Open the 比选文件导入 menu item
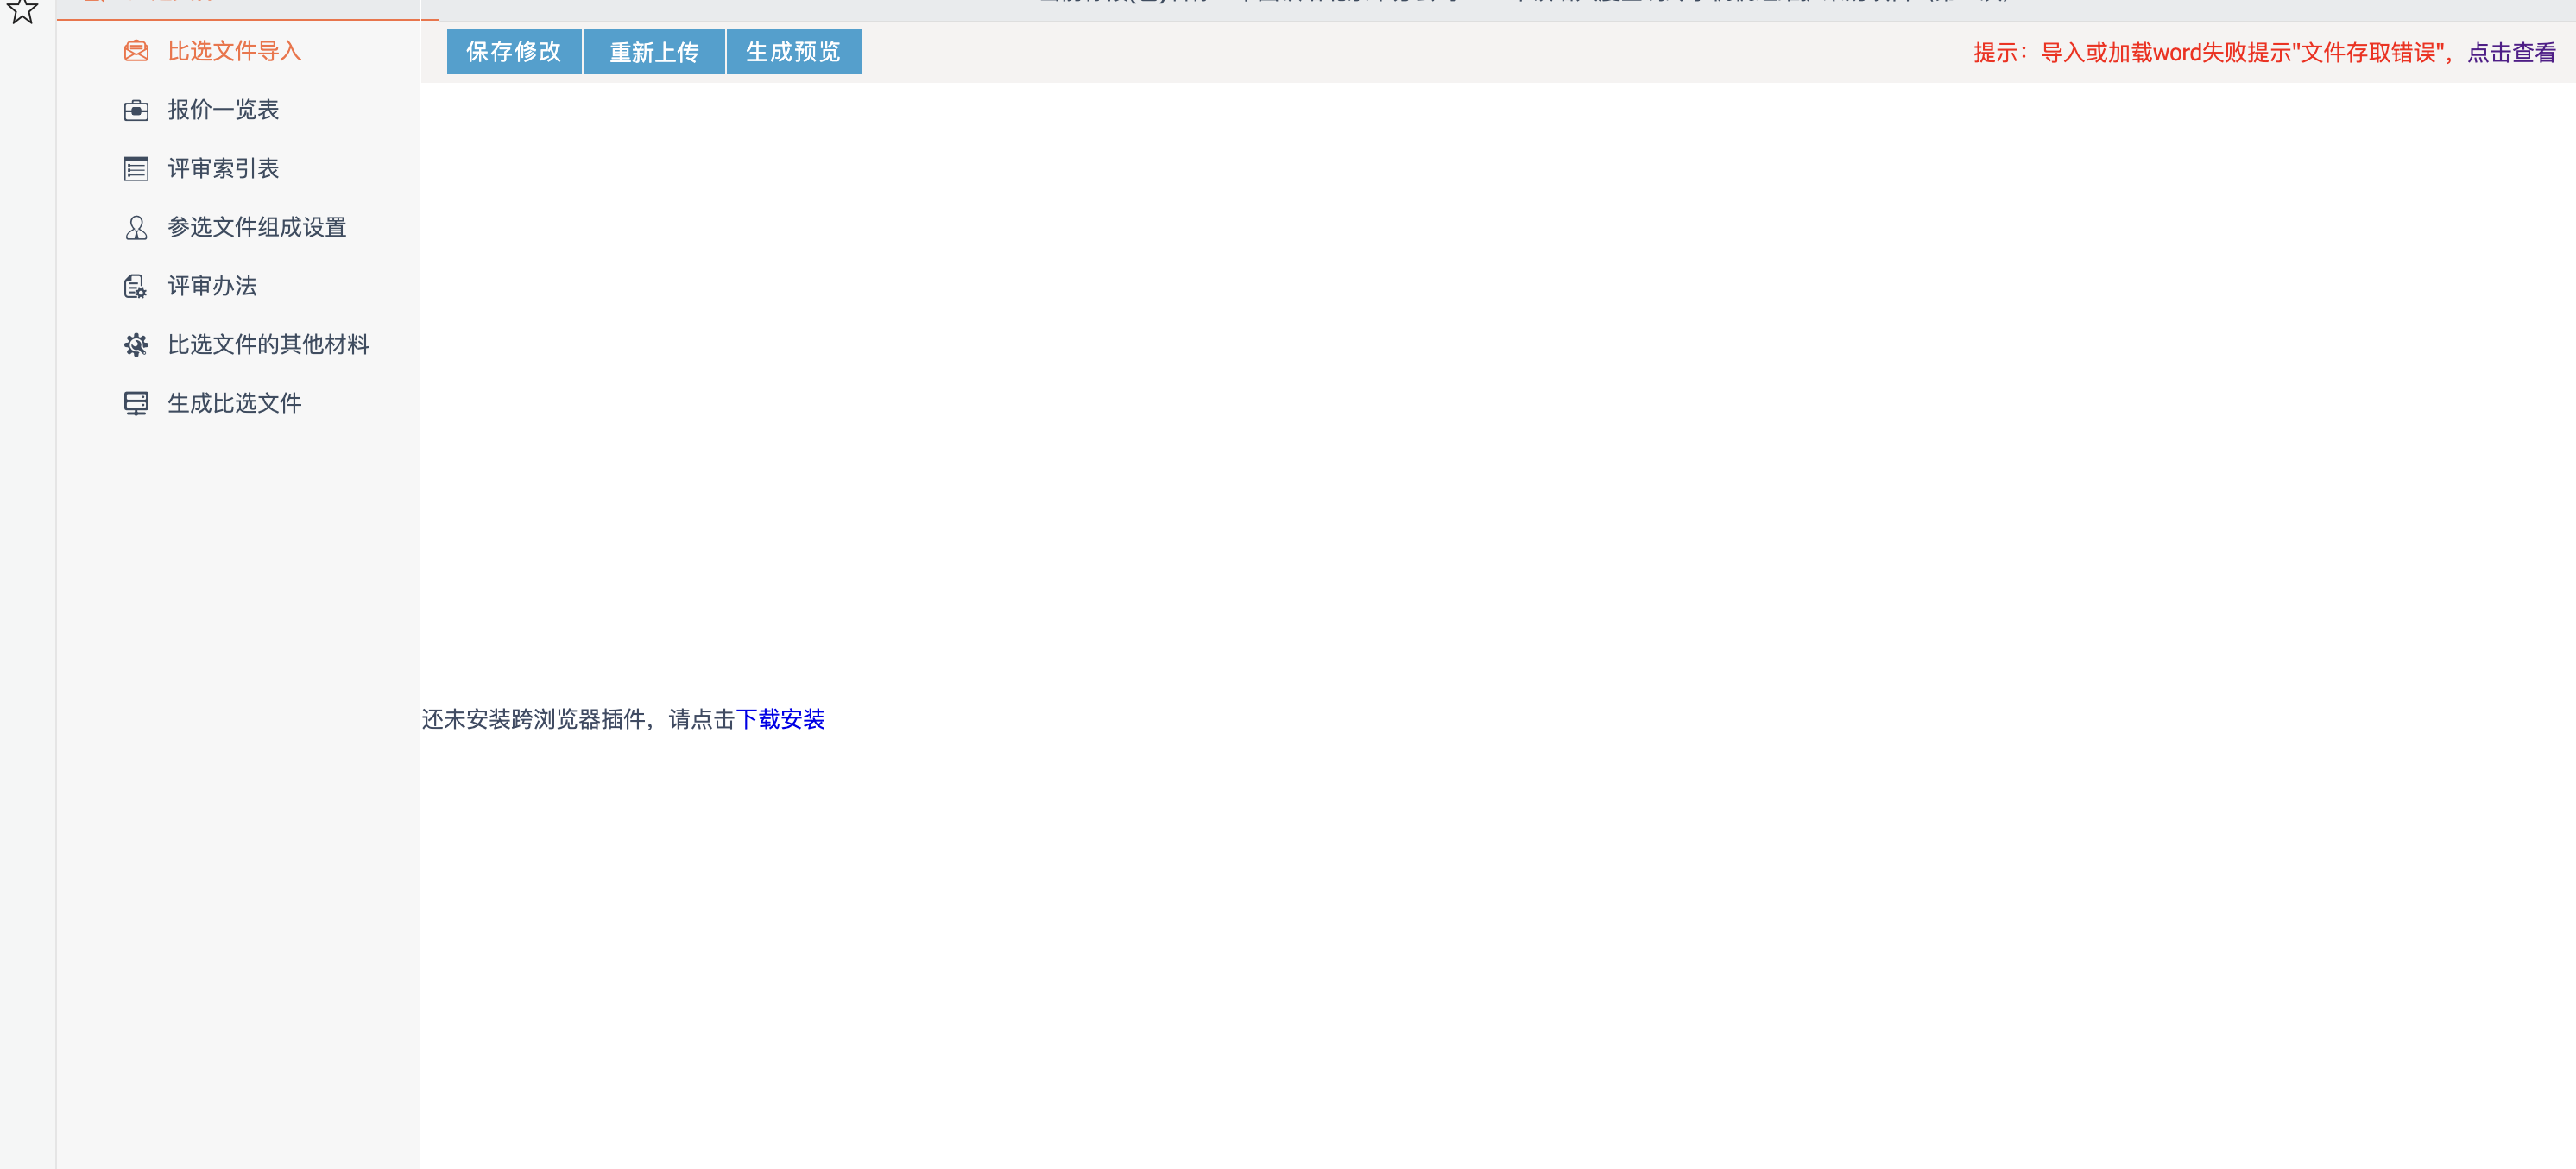2576x1169 pixels. click(x=234, y=51)
